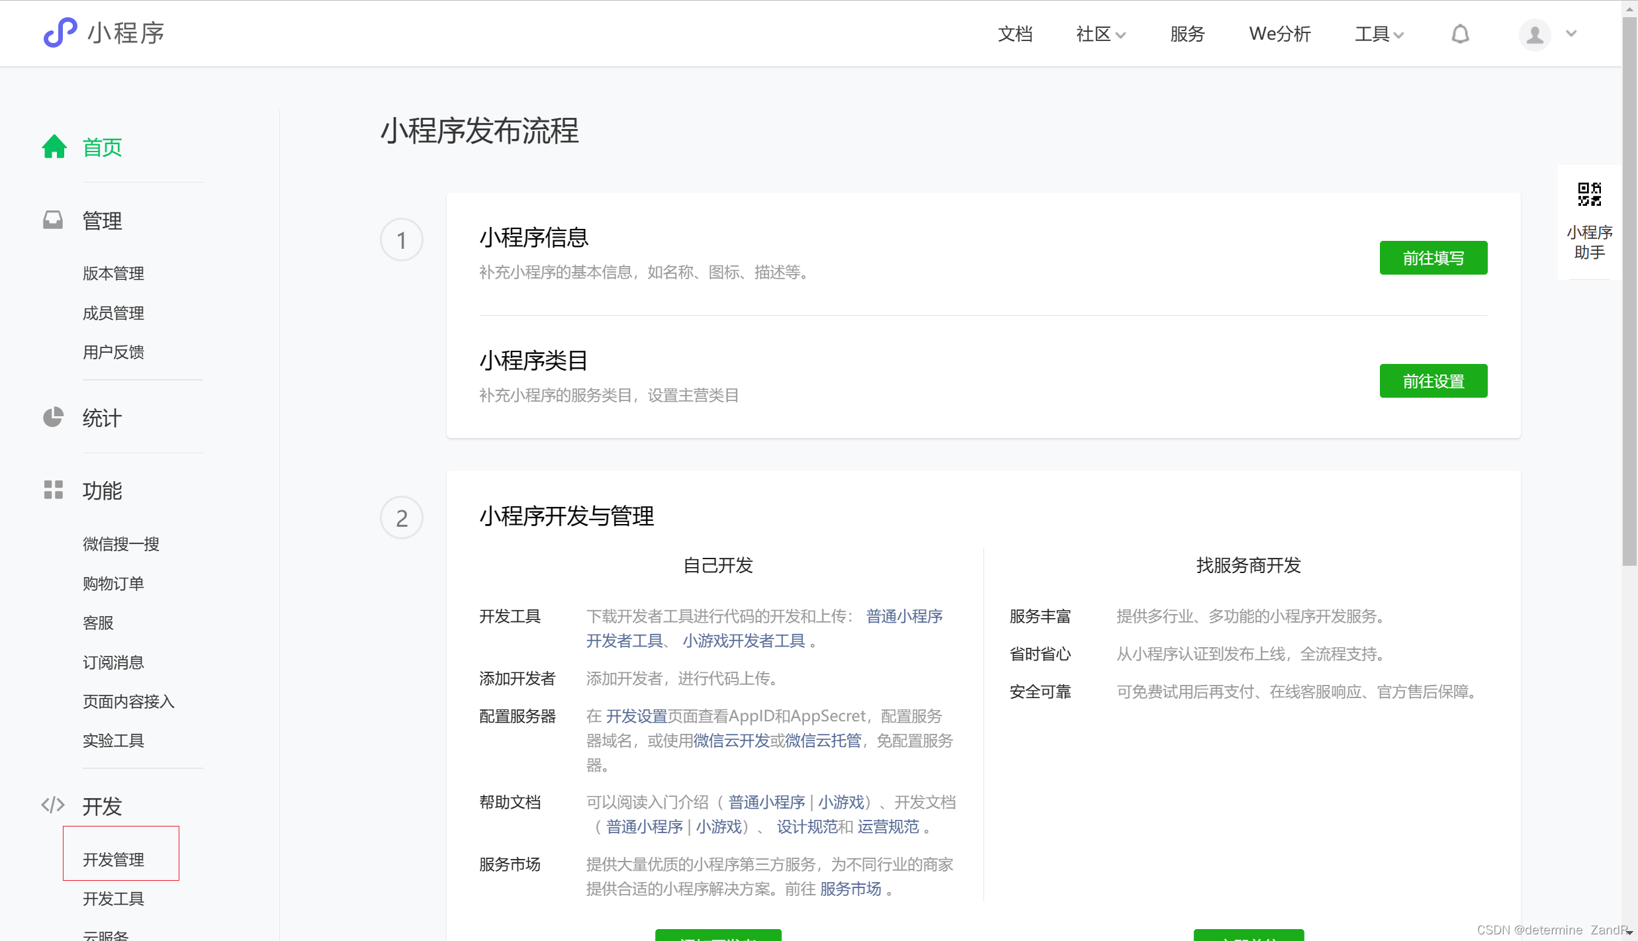Click the user avatar icon
This screenshot has width=1638, height=941.
1534,34
